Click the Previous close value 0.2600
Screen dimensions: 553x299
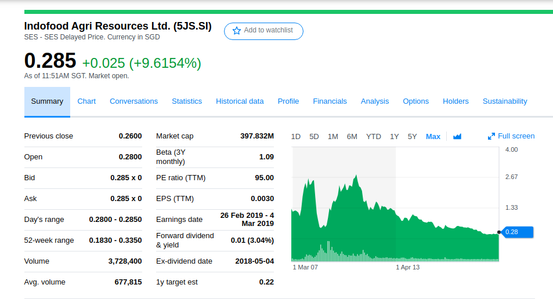[130, 136]
